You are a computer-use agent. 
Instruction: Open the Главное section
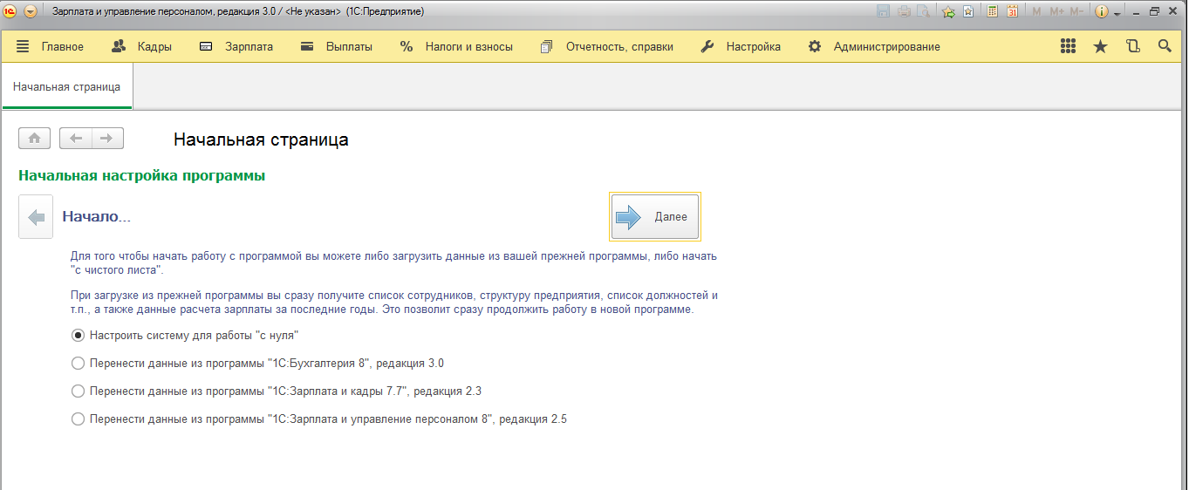pyautogui.click(x=50, y=47)
